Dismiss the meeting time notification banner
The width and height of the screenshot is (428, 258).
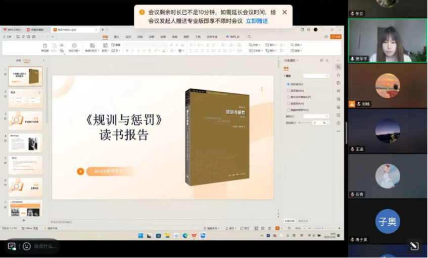pyautogui.click(x=284, y=12)
